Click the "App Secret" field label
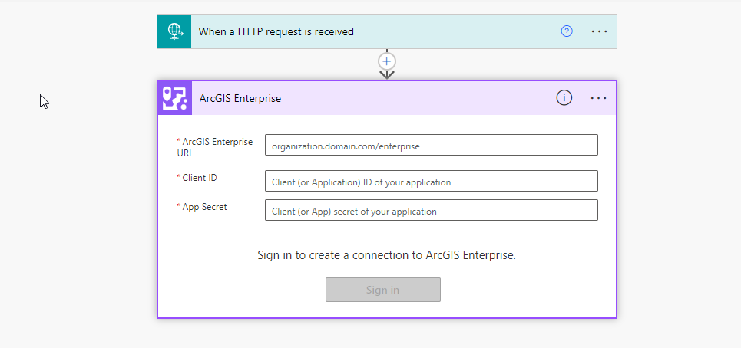The height and width of the screenshot is (348, 741). (204, 207)
